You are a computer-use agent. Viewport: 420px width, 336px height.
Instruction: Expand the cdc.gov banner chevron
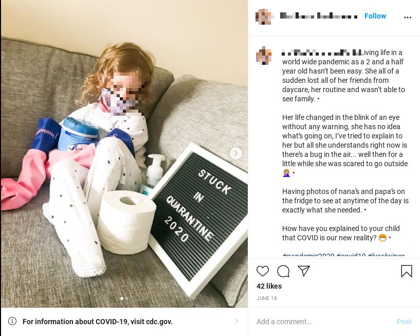point(236,321)
